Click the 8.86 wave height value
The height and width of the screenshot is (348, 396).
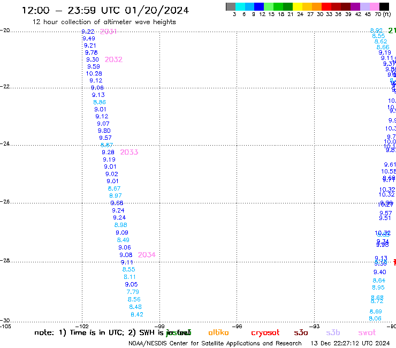pyautogui.click(x=100, y=102)
